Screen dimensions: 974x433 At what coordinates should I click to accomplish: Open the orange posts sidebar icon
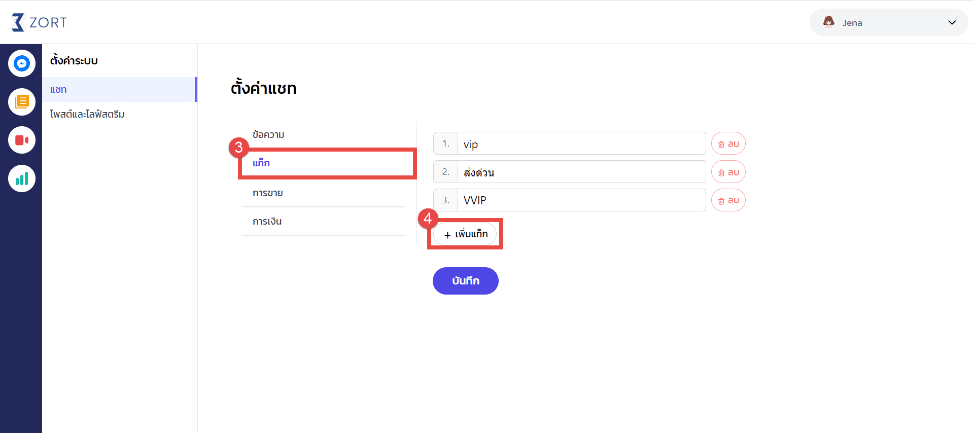coord(22,102)
